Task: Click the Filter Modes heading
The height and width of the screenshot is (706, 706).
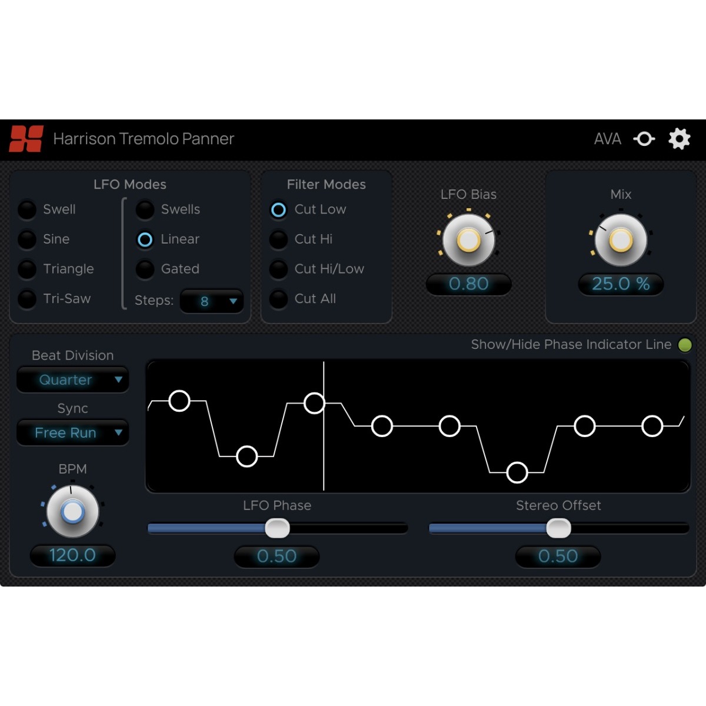Action: coord(326,184)
